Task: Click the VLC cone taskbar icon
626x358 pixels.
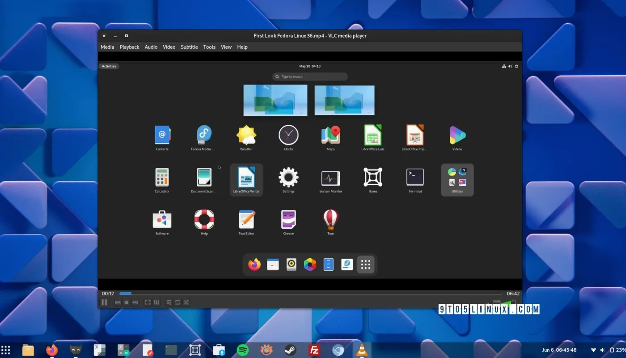Action: [x=362, y=350]
